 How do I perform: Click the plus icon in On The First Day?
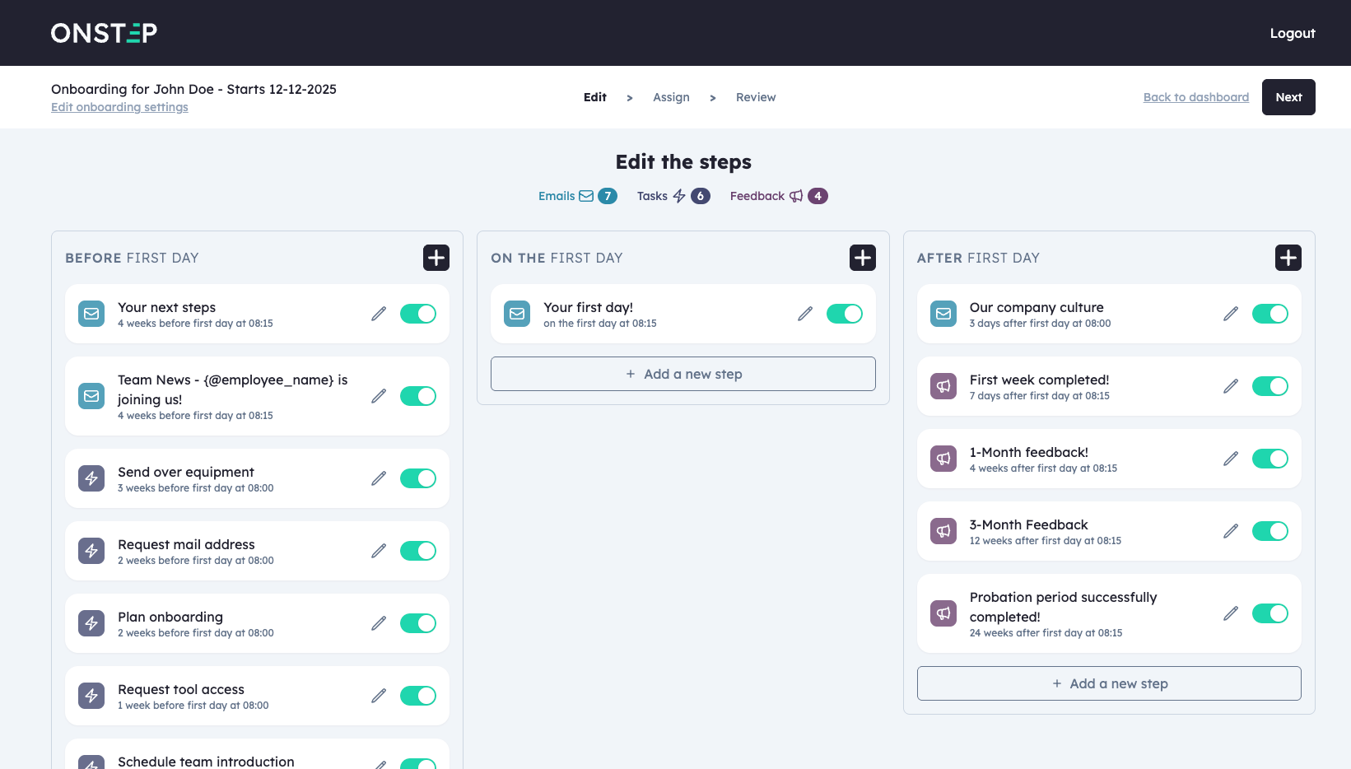pos(862,258)
